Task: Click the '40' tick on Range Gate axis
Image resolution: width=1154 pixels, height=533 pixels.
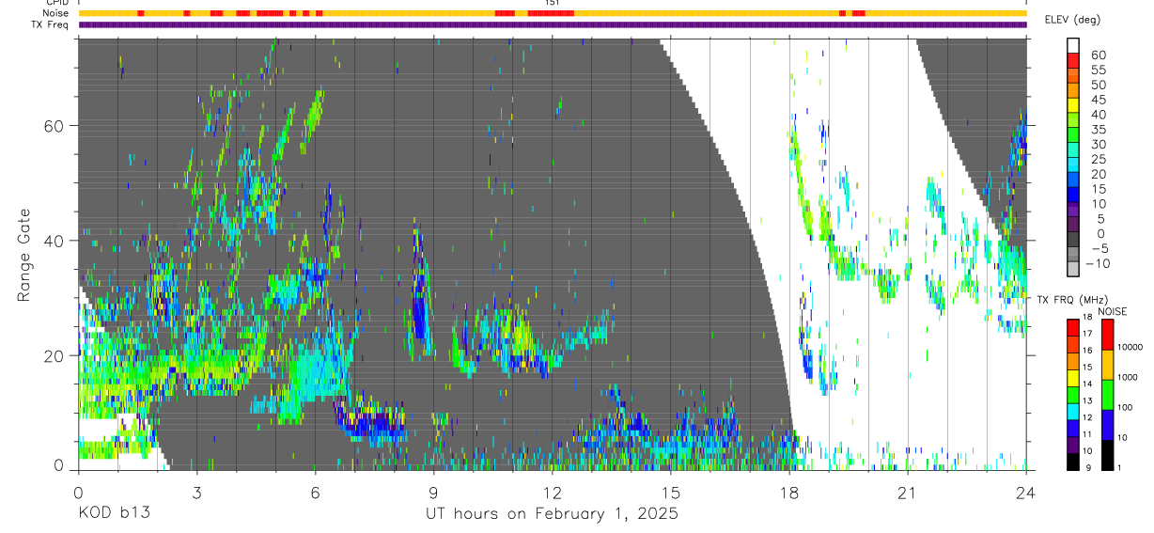Action: (x=55, y=241)
